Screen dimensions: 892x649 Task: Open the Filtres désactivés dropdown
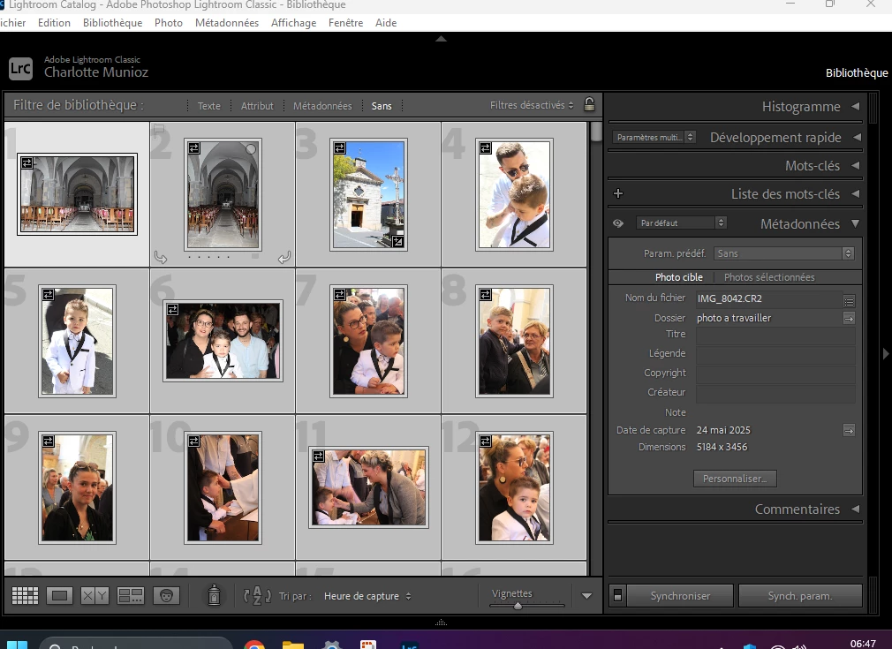click(x=532, y=105)
